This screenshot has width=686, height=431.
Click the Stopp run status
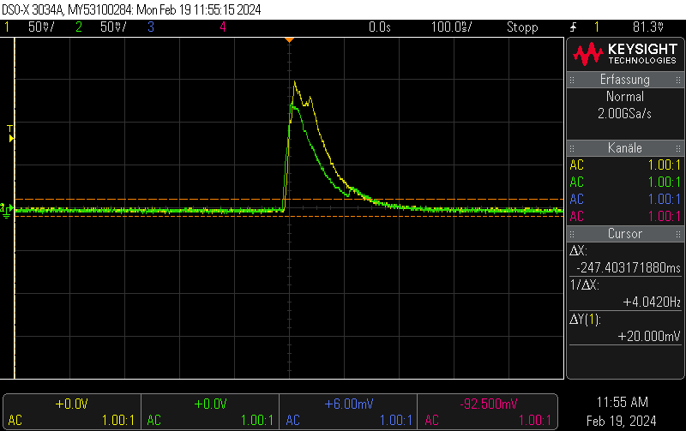[x=522, y=27]
